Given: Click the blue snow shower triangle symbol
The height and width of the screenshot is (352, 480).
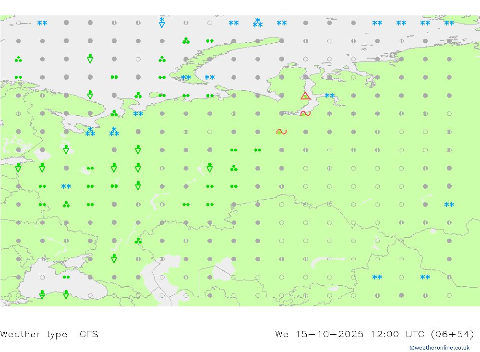Looking at the screenshot, I should point(162,23).
